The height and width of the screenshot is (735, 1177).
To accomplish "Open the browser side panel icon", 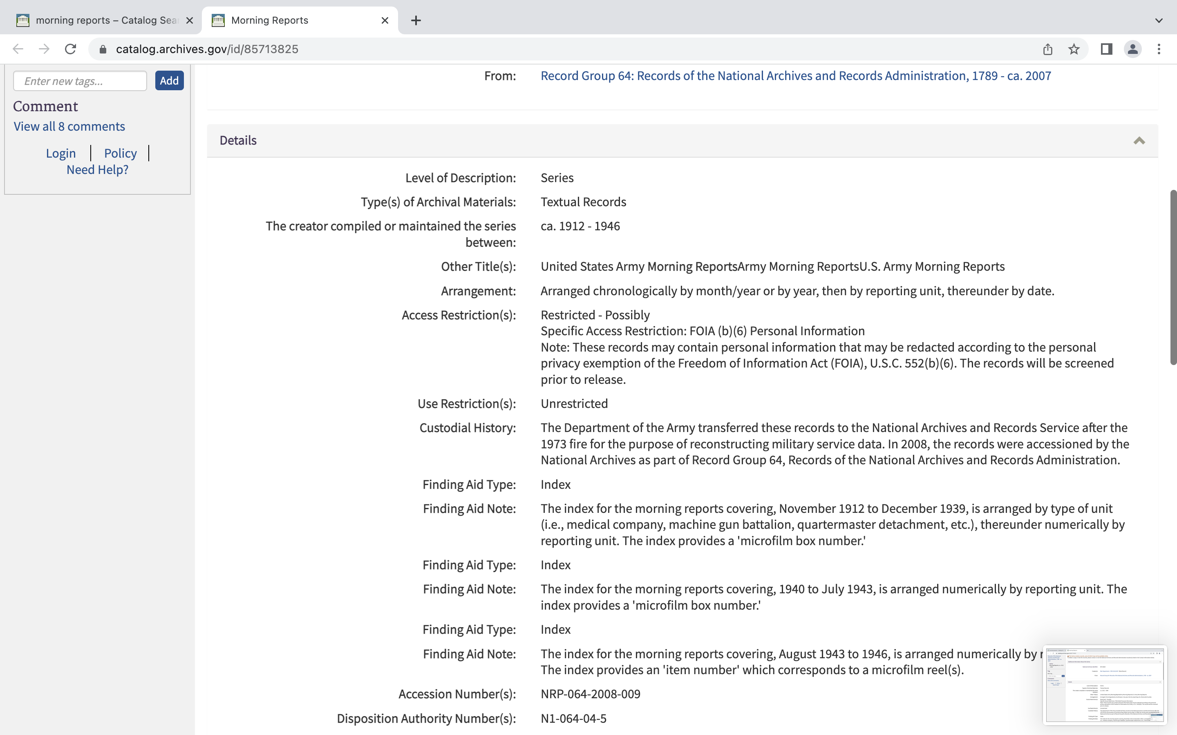I will pyautogui.click(x=1106, y=49).
